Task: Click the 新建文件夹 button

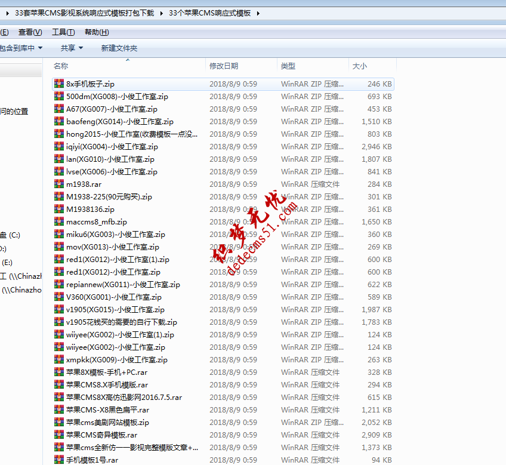Action: [119, 48]
